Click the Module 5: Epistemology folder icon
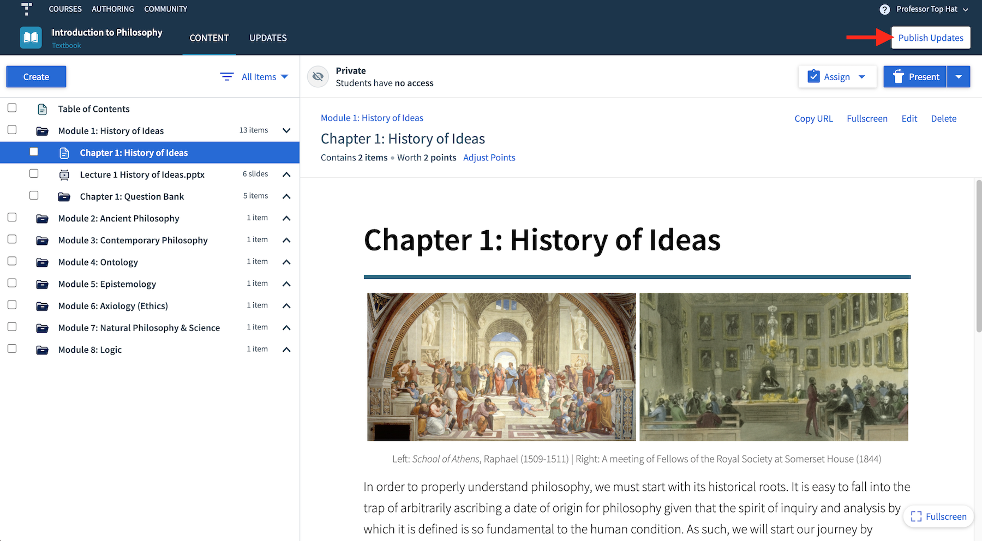This screenshot has width=982, height=541. point(42,284)
